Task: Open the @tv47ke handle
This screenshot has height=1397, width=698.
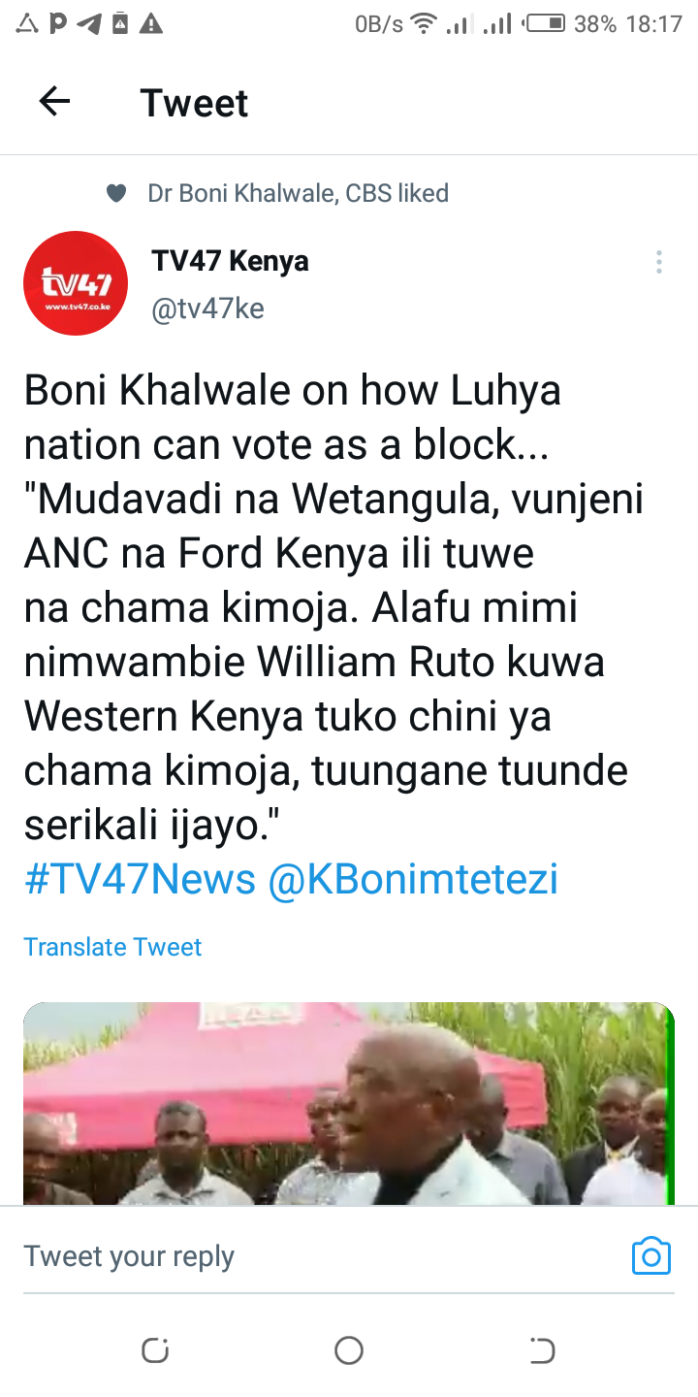Action: pos(207,309)
